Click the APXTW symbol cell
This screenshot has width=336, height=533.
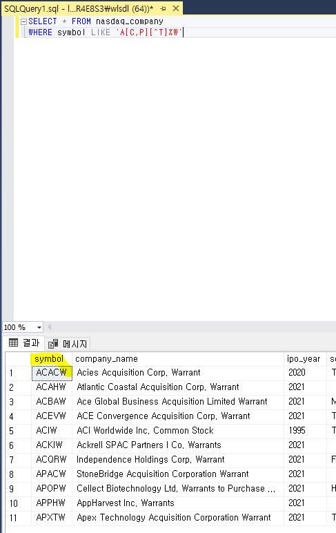pyautogui.click(x=52, y=518)
